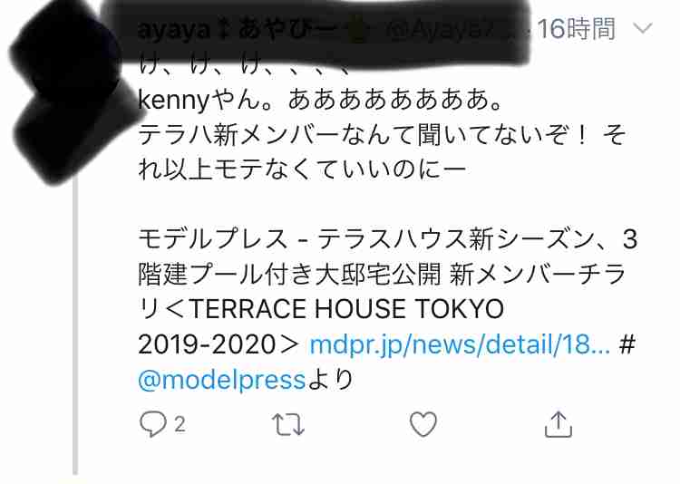Open the 16時間 timestamp
Image resolution: width=680 pixels, height=484 pixels.
577,29
